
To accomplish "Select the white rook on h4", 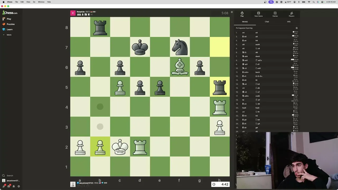I will 220,107.
